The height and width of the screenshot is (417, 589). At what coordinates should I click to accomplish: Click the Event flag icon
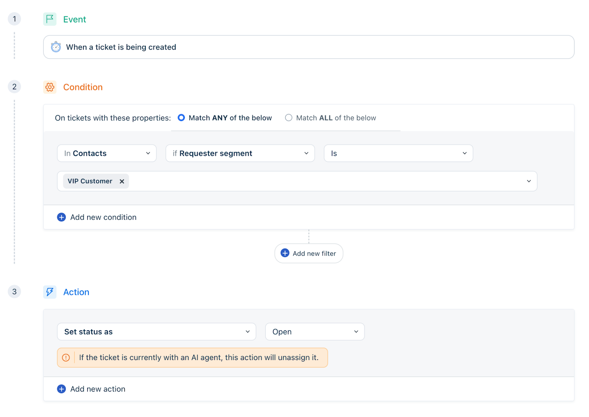pyautogui.click(x=50, y=19)
